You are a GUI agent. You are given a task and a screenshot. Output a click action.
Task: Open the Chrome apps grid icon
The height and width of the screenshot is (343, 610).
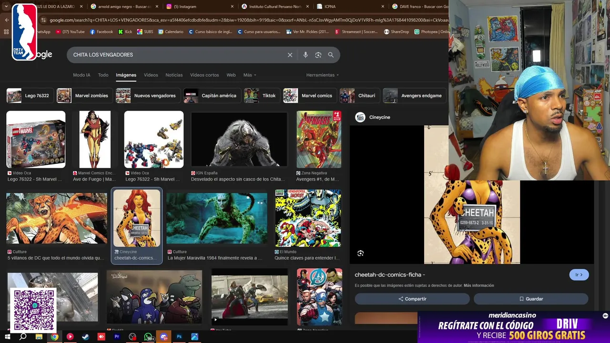pyautogui.click(x=6, y=32)
